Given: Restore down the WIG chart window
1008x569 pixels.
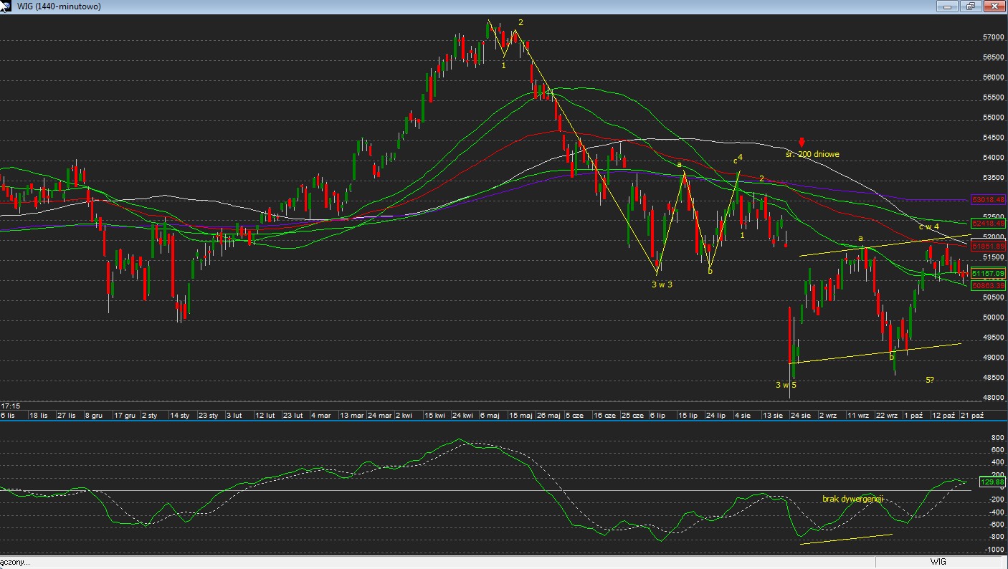Looking at the screenshot, I should click(x=971, y=6).
